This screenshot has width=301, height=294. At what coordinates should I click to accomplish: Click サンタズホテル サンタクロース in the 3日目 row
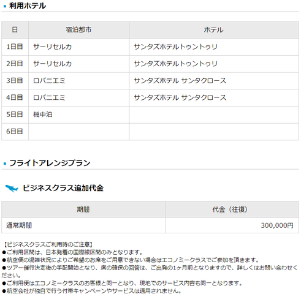point(180,81)
